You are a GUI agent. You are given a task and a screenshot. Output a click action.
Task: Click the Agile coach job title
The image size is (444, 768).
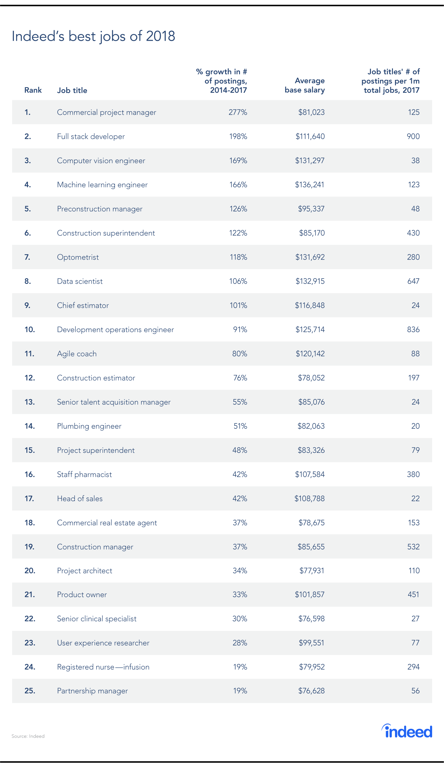[x=77, y=354]
